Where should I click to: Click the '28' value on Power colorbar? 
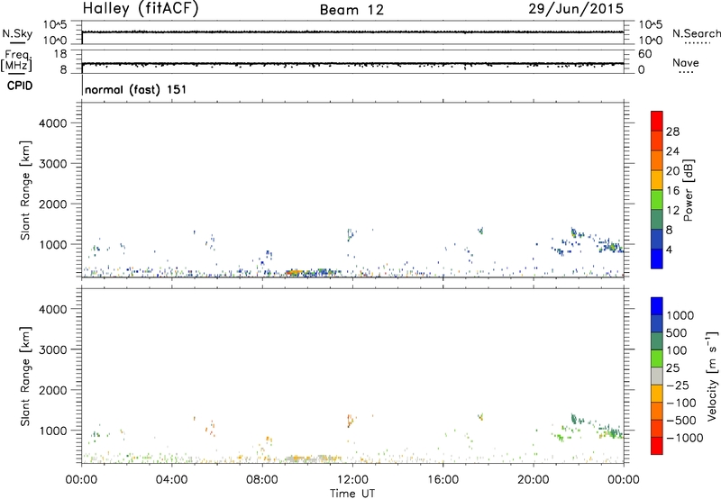(x=672, y=132)
